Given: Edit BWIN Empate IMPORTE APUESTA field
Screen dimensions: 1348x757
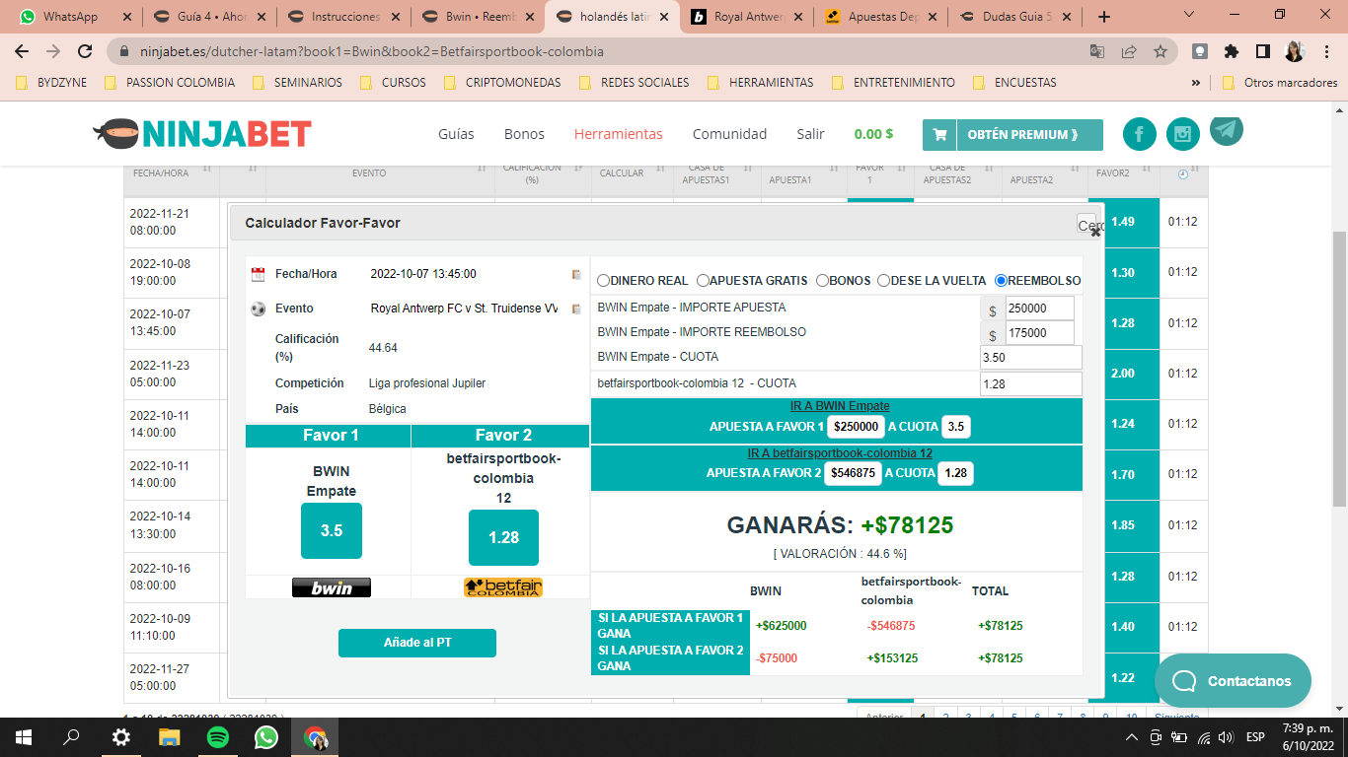Looking at the screenshot, I should click(1040, 309).
